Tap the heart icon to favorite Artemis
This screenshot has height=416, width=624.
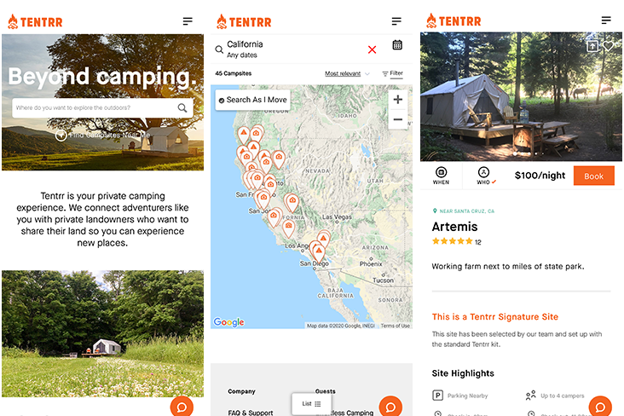[608, 46]
